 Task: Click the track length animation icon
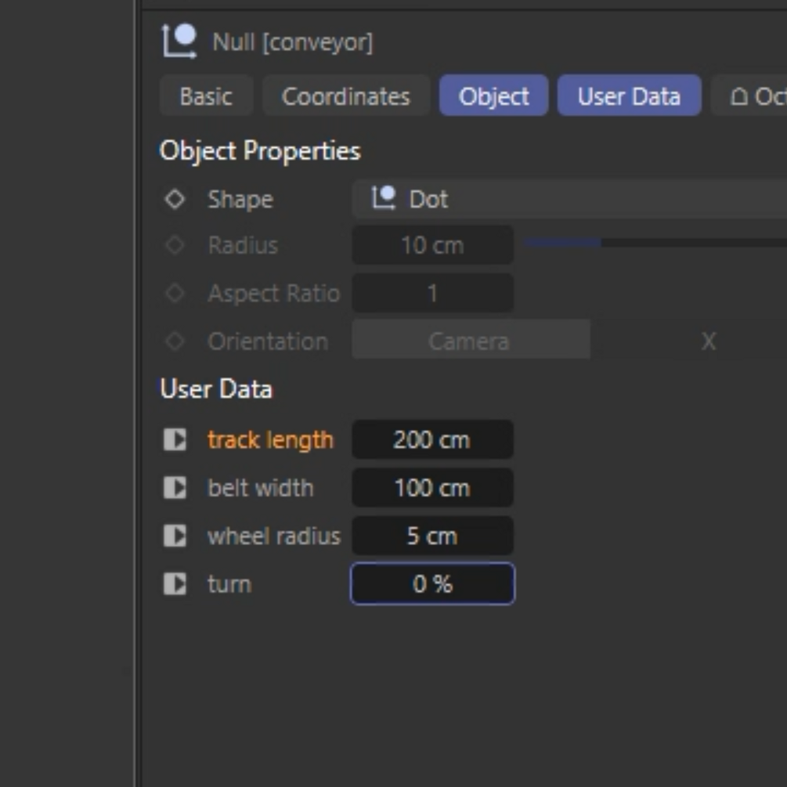click(175, 440)
